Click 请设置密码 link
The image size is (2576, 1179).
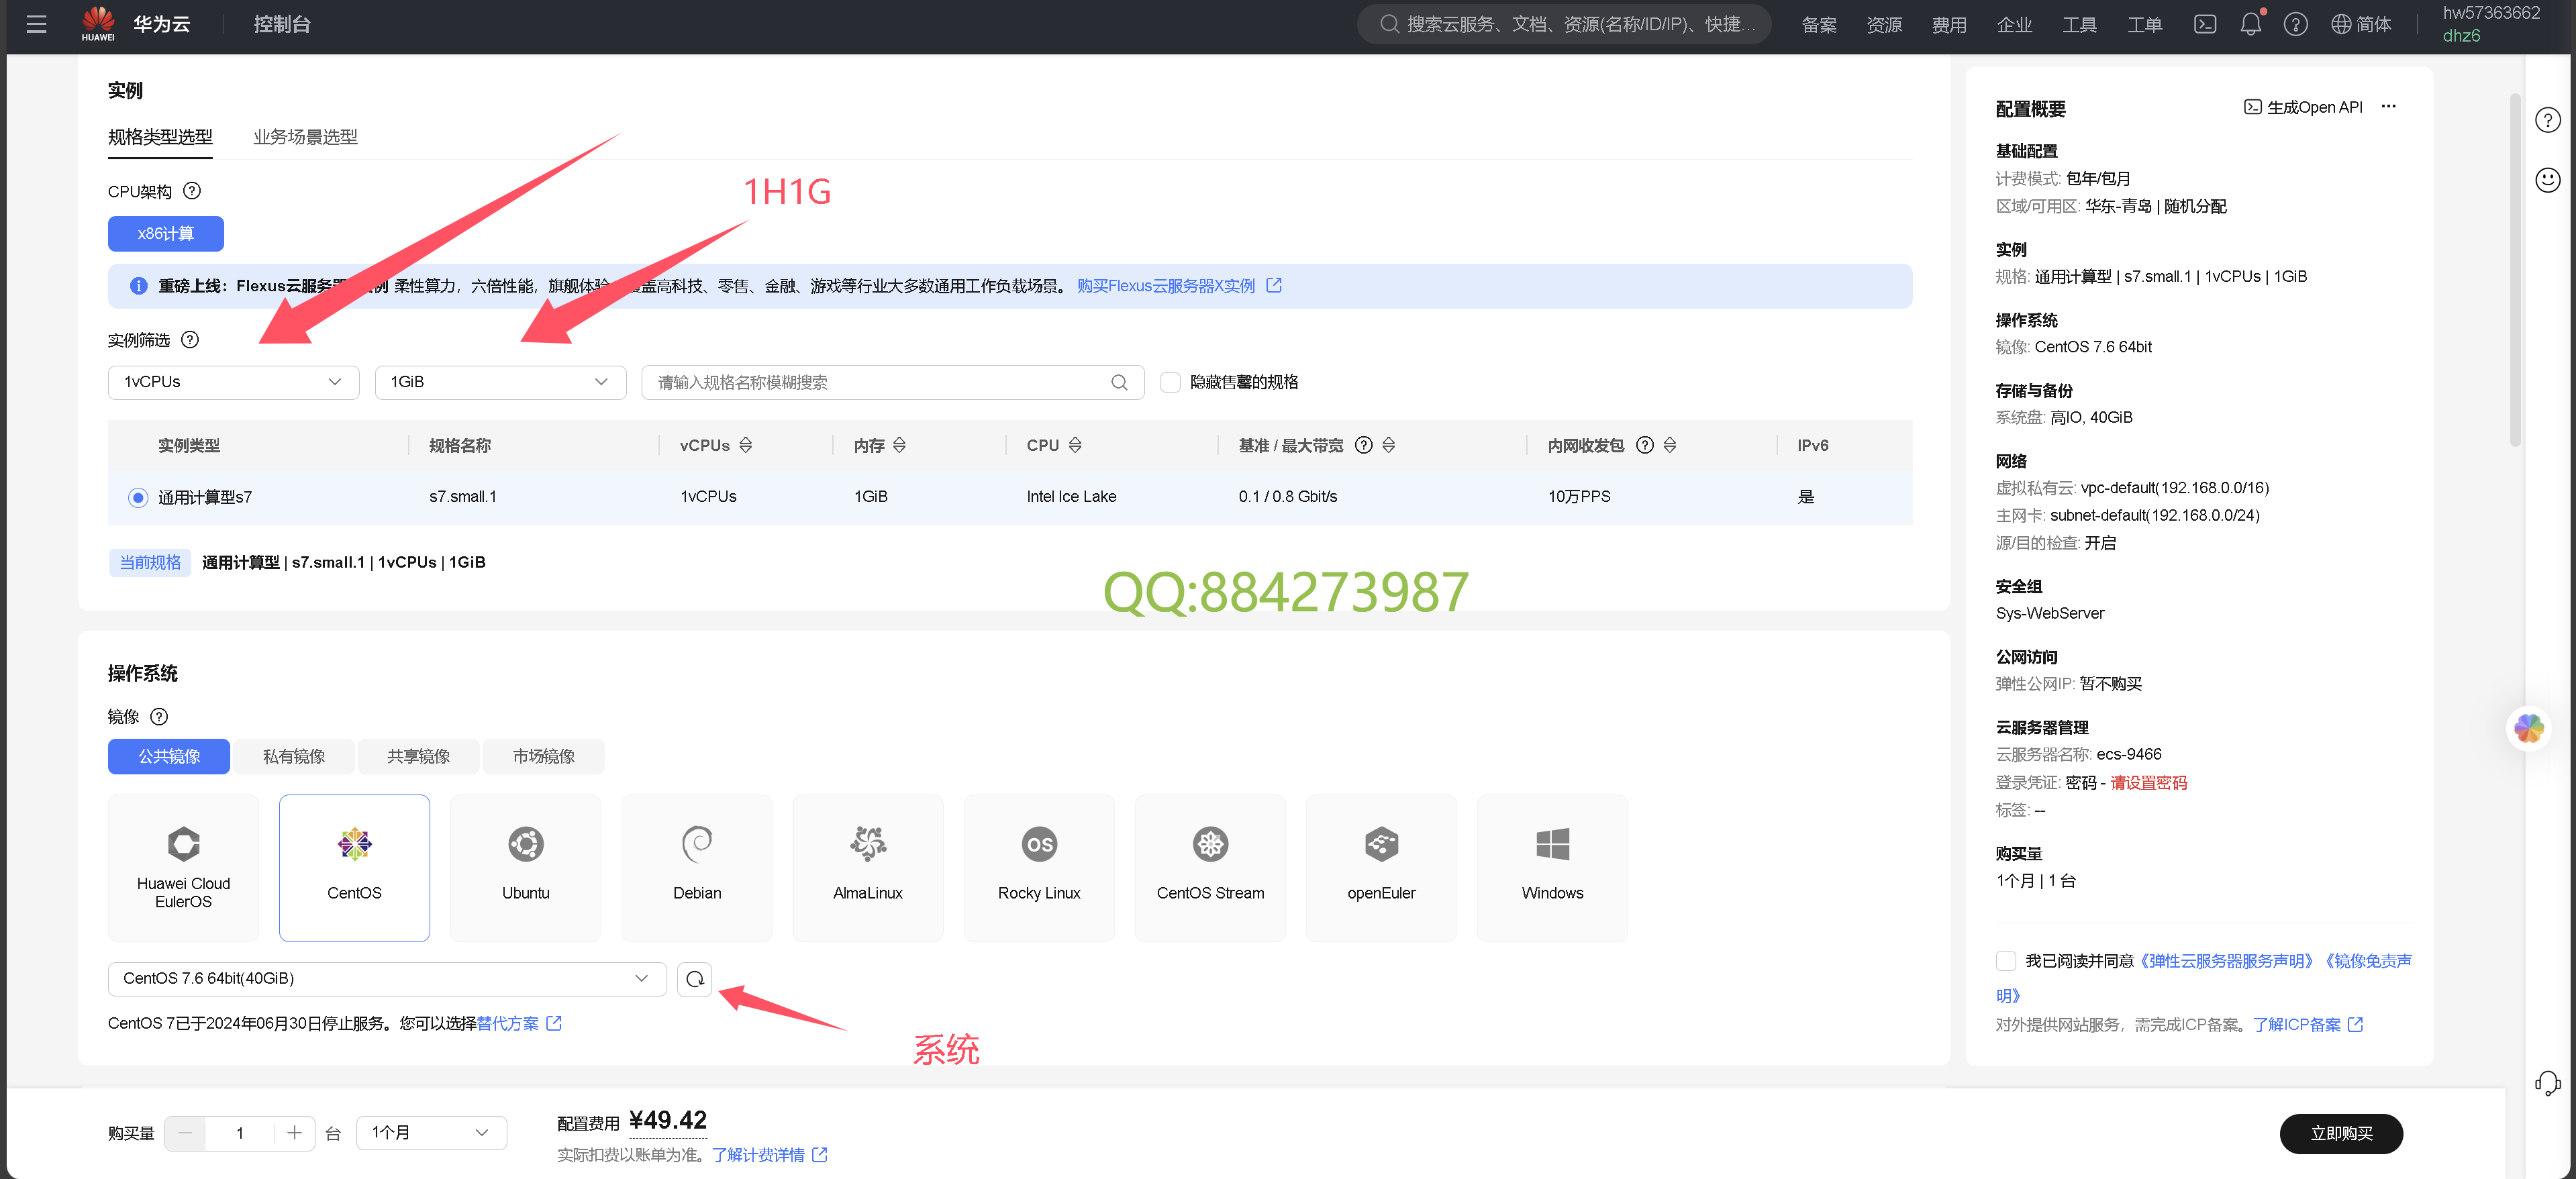[x=2148, y=782]
